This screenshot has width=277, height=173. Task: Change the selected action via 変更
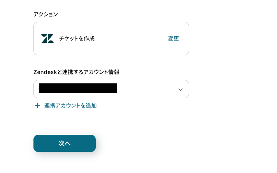click(x=174, y=39)
